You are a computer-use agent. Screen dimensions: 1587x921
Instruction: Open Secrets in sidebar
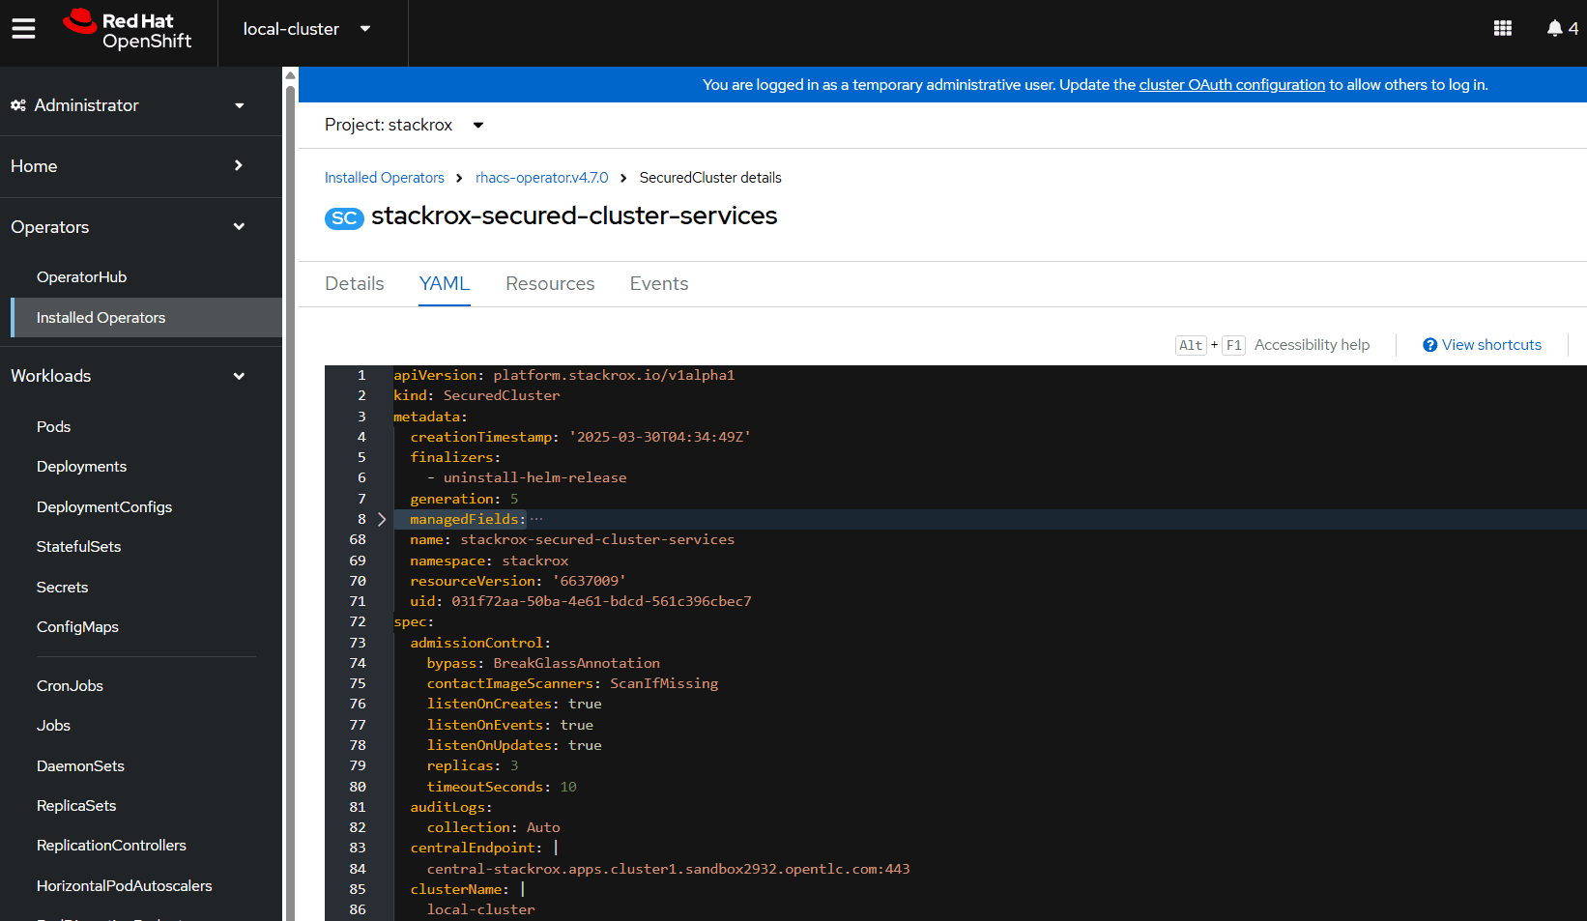62,588
